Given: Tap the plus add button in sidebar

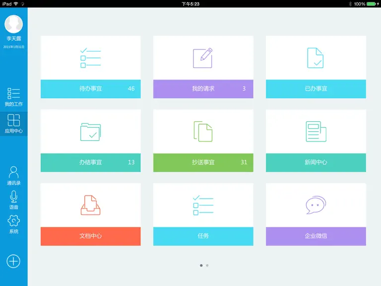Looking at the screenshot, I should (x=13, y=261).
